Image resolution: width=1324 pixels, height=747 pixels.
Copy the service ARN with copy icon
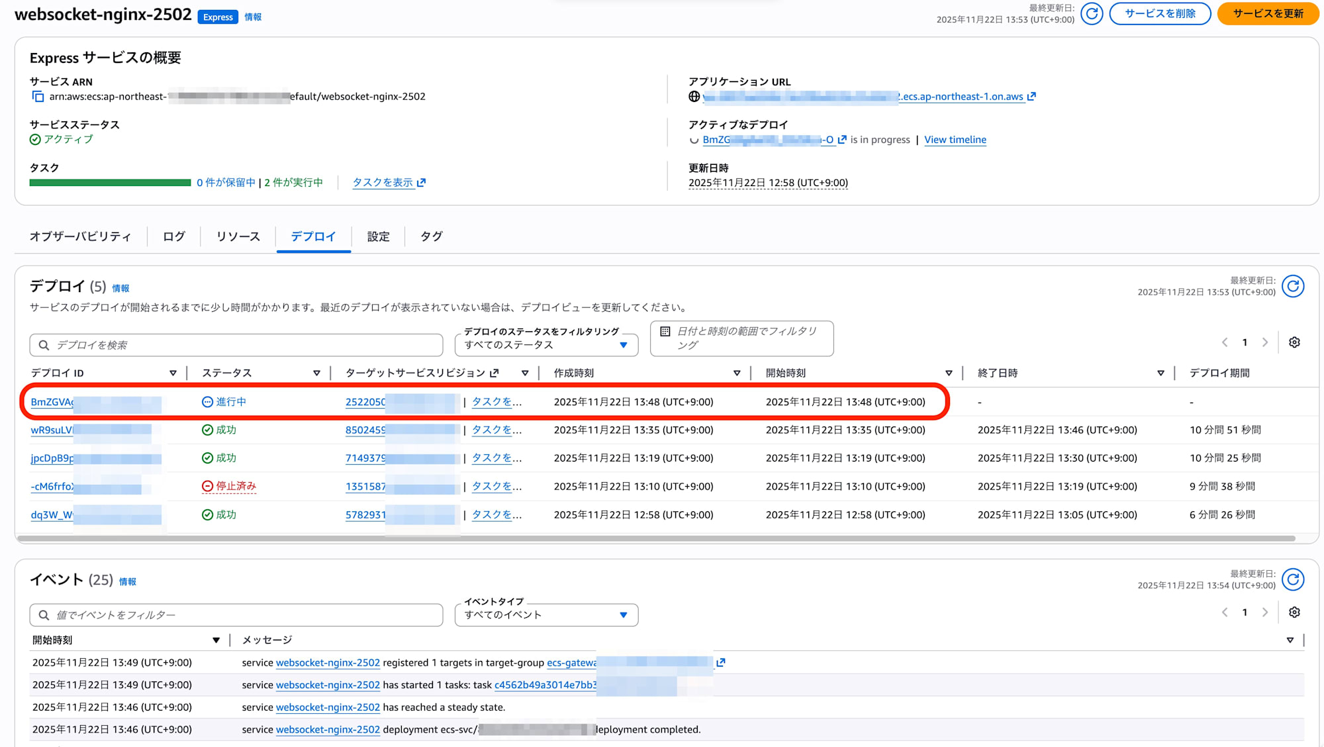click(x=38, y=97)
